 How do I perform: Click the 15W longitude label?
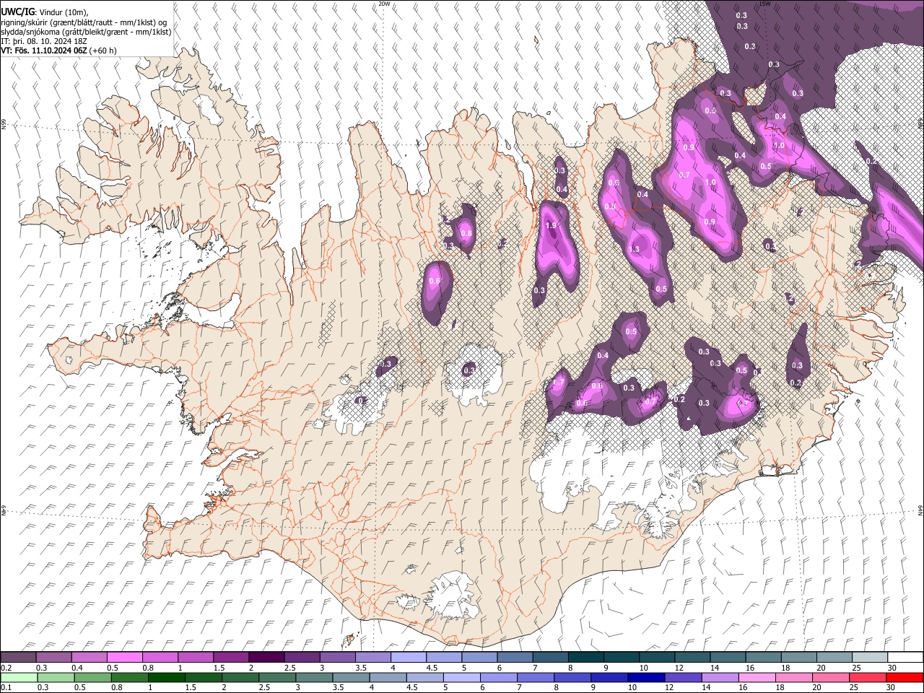(x=764, y=4)
